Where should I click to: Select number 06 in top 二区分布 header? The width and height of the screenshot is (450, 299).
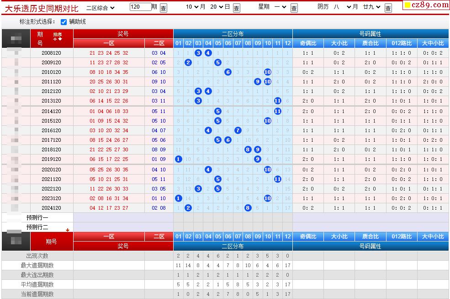coord(228,43)
